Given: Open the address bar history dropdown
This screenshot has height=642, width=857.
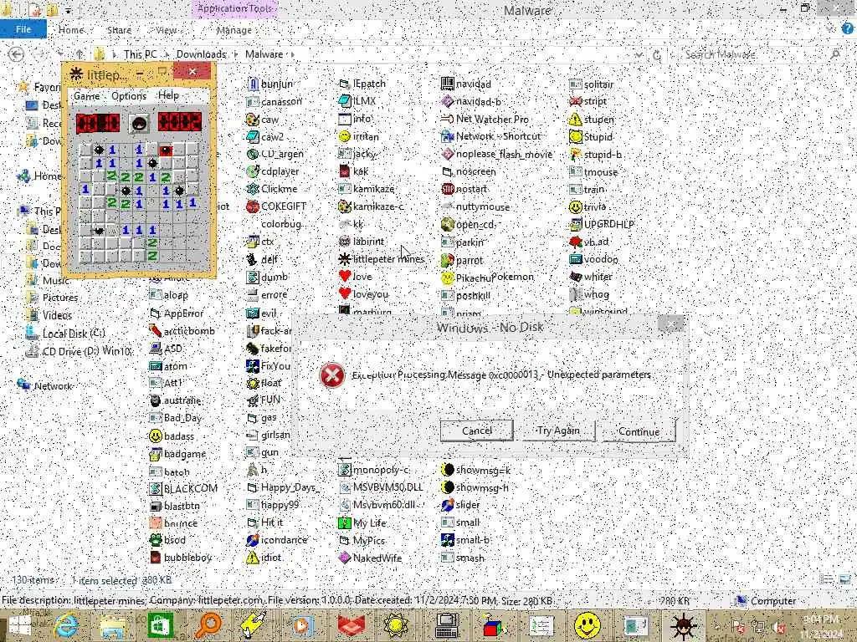Looking at the screenshot, I should 639,54.
